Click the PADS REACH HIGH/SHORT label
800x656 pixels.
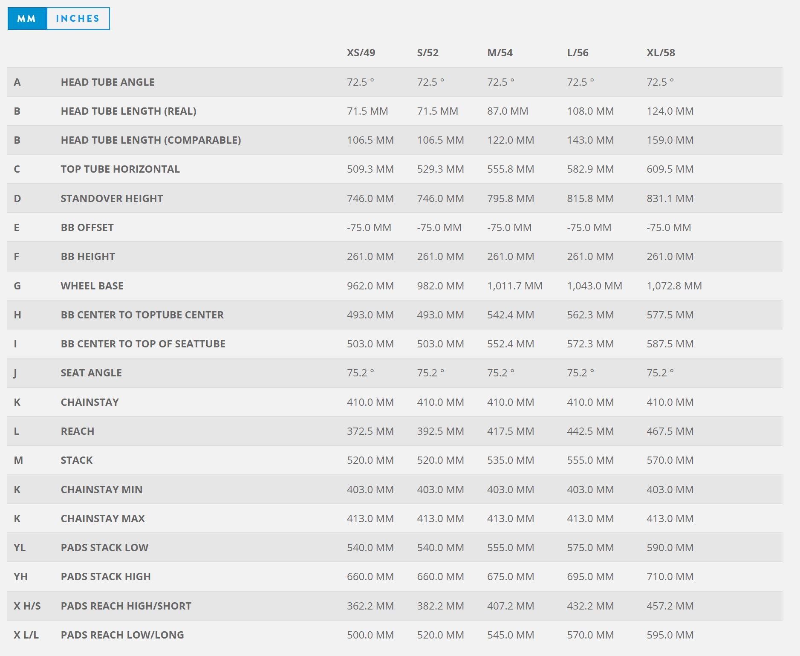[126, 606]
